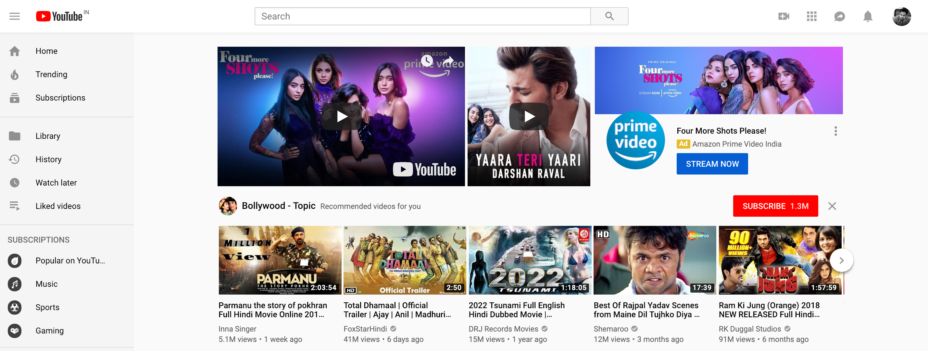Click the Four More Shots ad banner
The height and width of the screenshot is (351, 928).
(x=719, y=80)
